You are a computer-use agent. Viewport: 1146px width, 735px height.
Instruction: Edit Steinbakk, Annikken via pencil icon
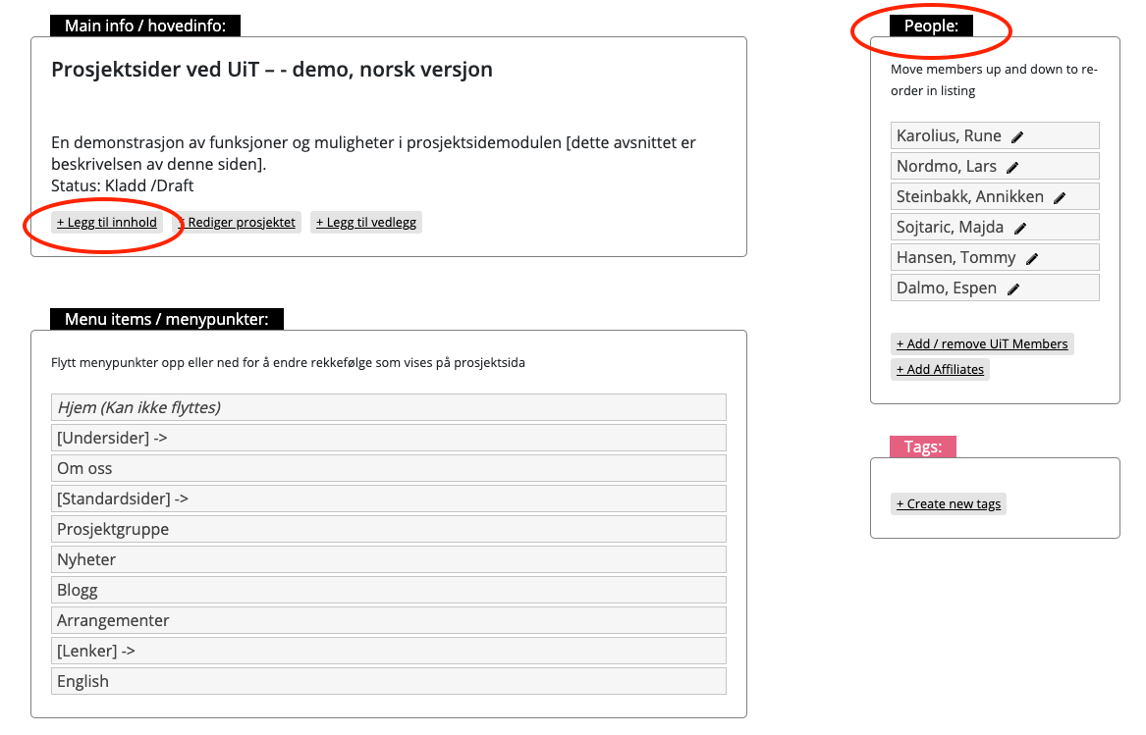tap(1060, 197)
